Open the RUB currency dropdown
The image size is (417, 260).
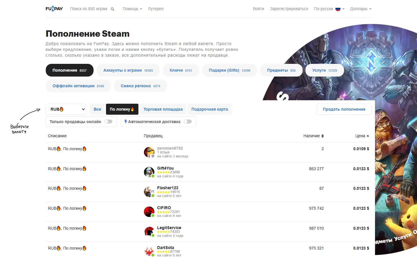pos(66,109)
